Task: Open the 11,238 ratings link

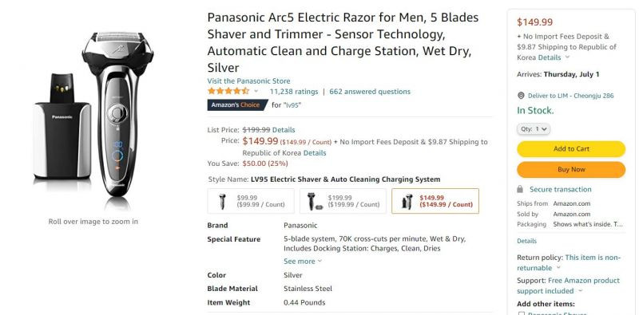Action: click(x=294, y=92)
